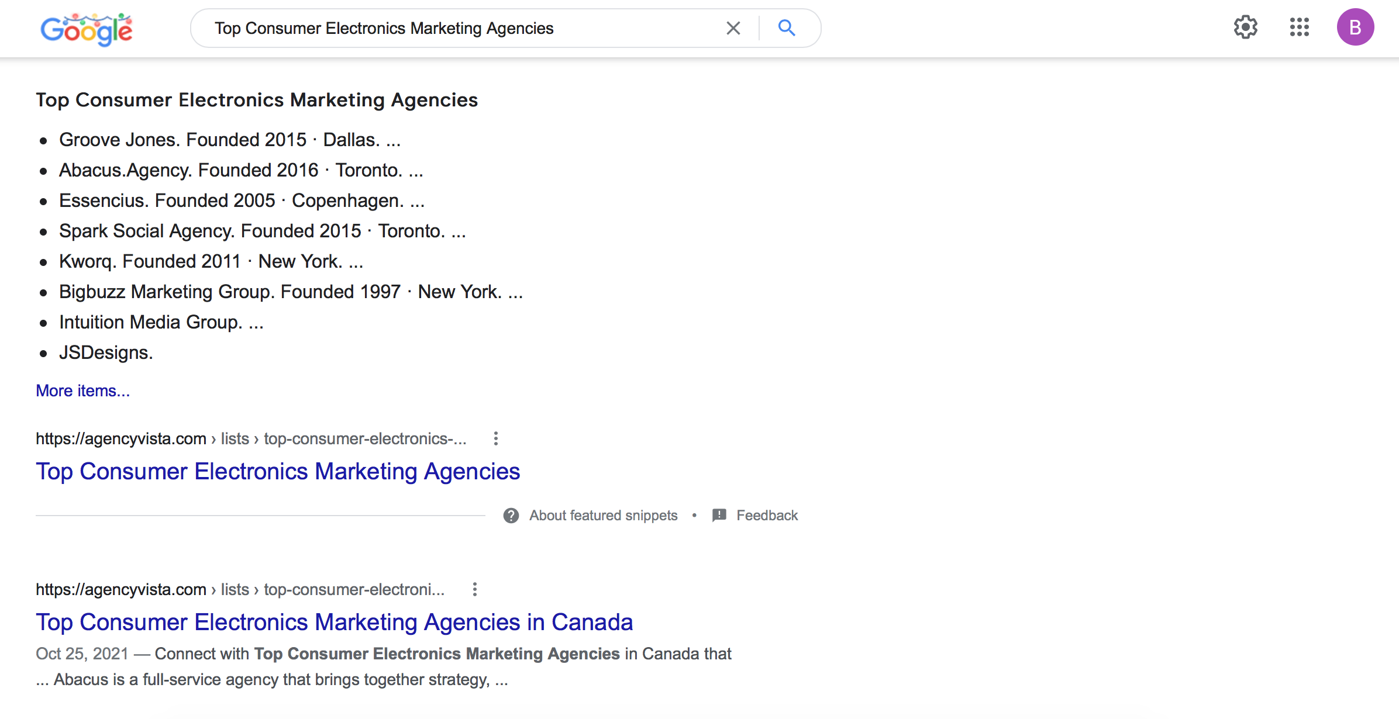Open the account avatar labeled B

[1355, 27]
